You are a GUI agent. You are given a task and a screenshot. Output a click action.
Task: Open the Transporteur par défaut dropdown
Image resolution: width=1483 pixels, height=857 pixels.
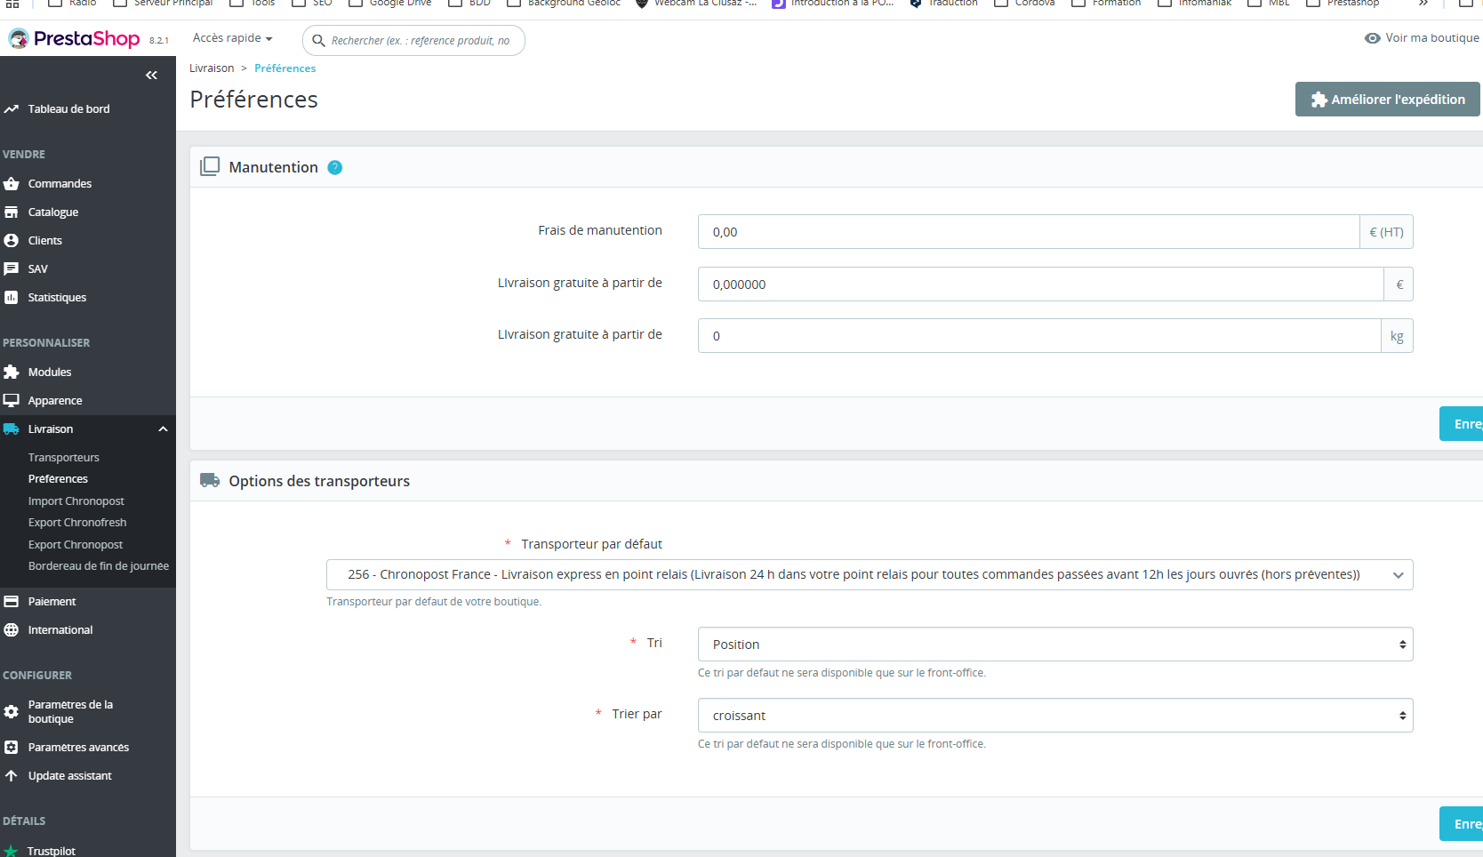tap(870, 575)
